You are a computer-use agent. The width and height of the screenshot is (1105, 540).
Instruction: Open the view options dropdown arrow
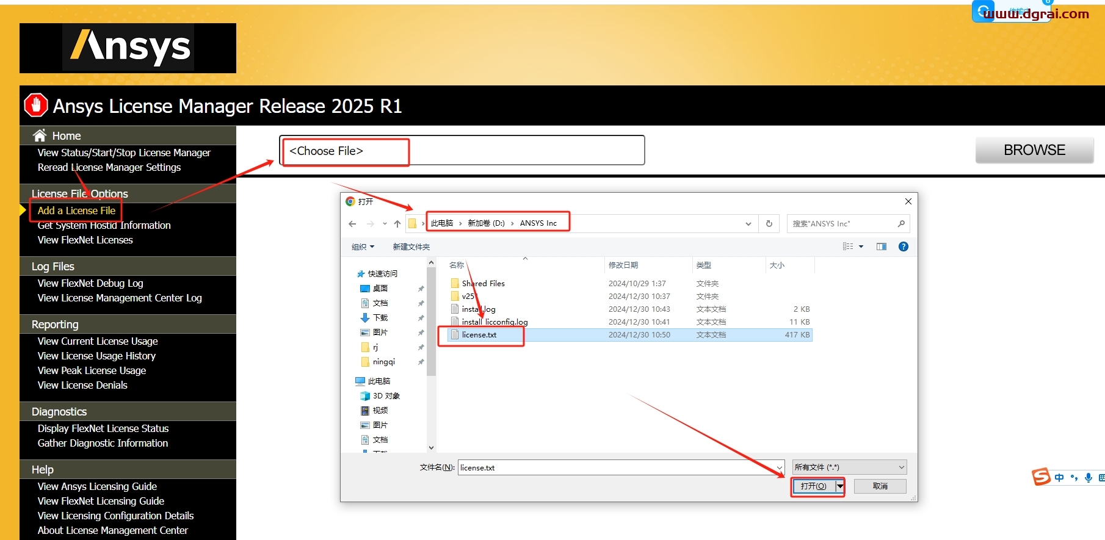point(861,247)
